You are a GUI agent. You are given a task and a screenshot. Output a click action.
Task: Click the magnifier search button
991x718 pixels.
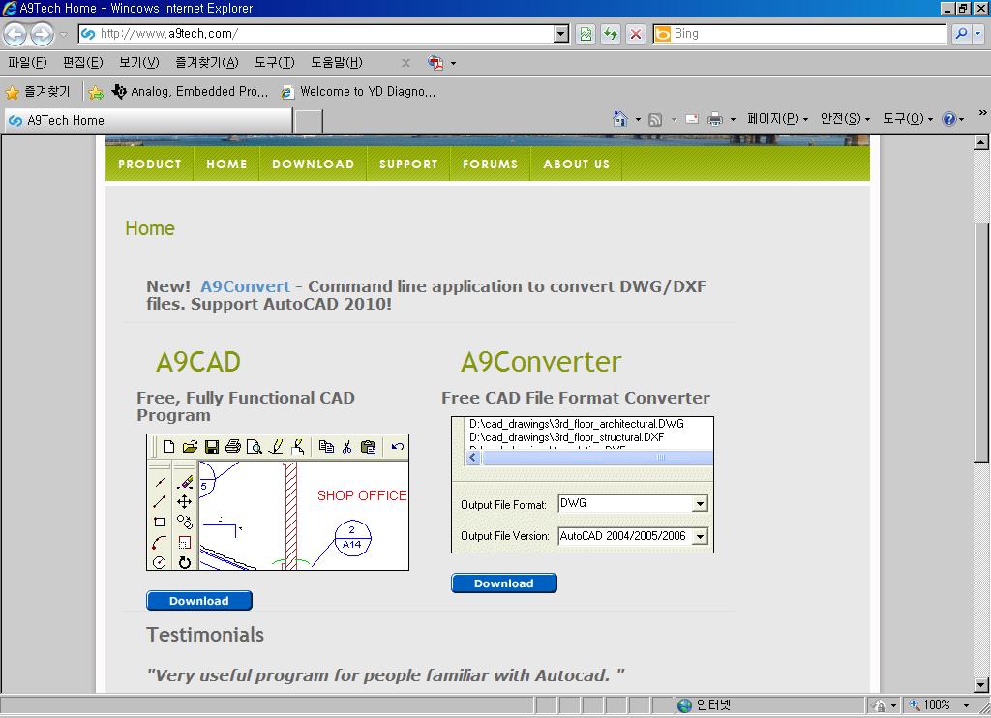click(961, 34)
